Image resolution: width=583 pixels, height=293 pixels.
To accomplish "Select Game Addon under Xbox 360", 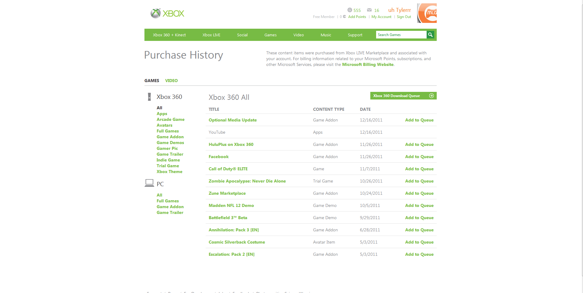I will 170,137.
